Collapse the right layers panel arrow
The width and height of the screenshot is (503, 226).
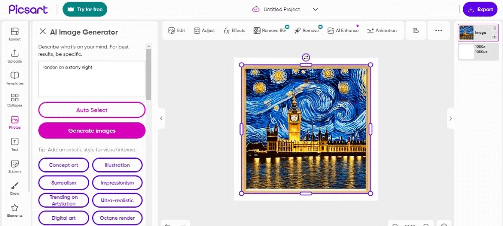click(451, 118)
